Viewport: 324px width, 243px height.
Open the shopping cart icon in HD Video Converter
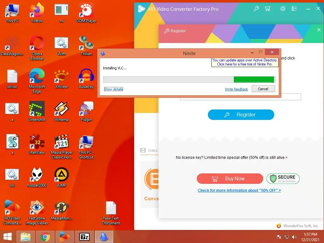pos(268,9)
